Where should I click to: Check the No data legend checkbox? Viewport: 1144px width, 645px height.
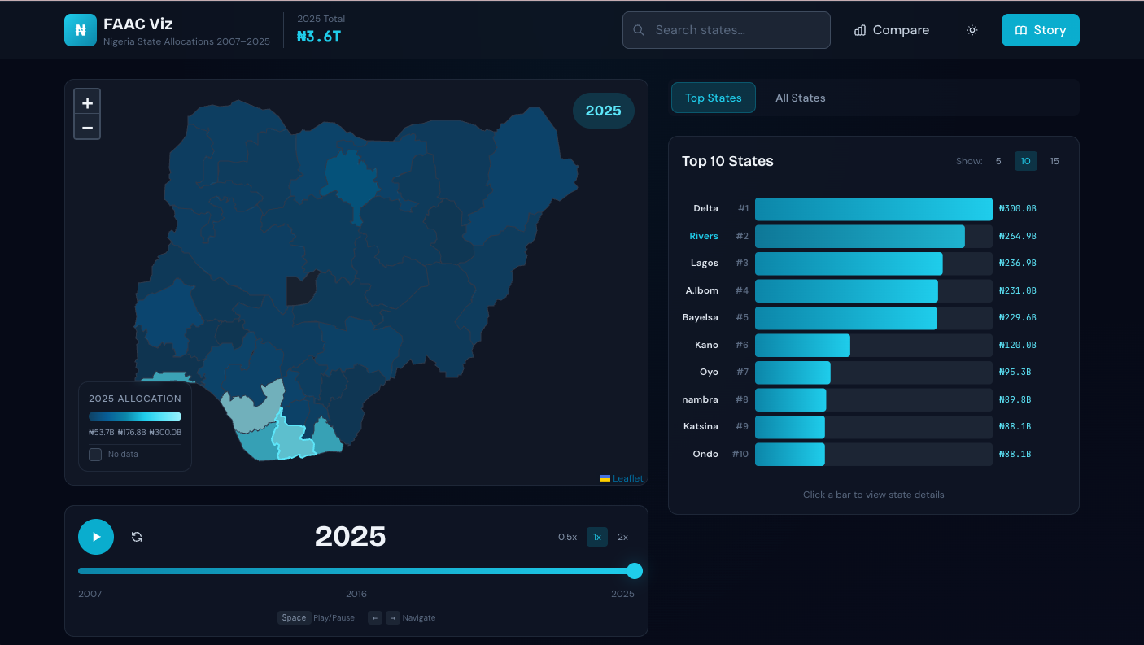tap(94, 454)
